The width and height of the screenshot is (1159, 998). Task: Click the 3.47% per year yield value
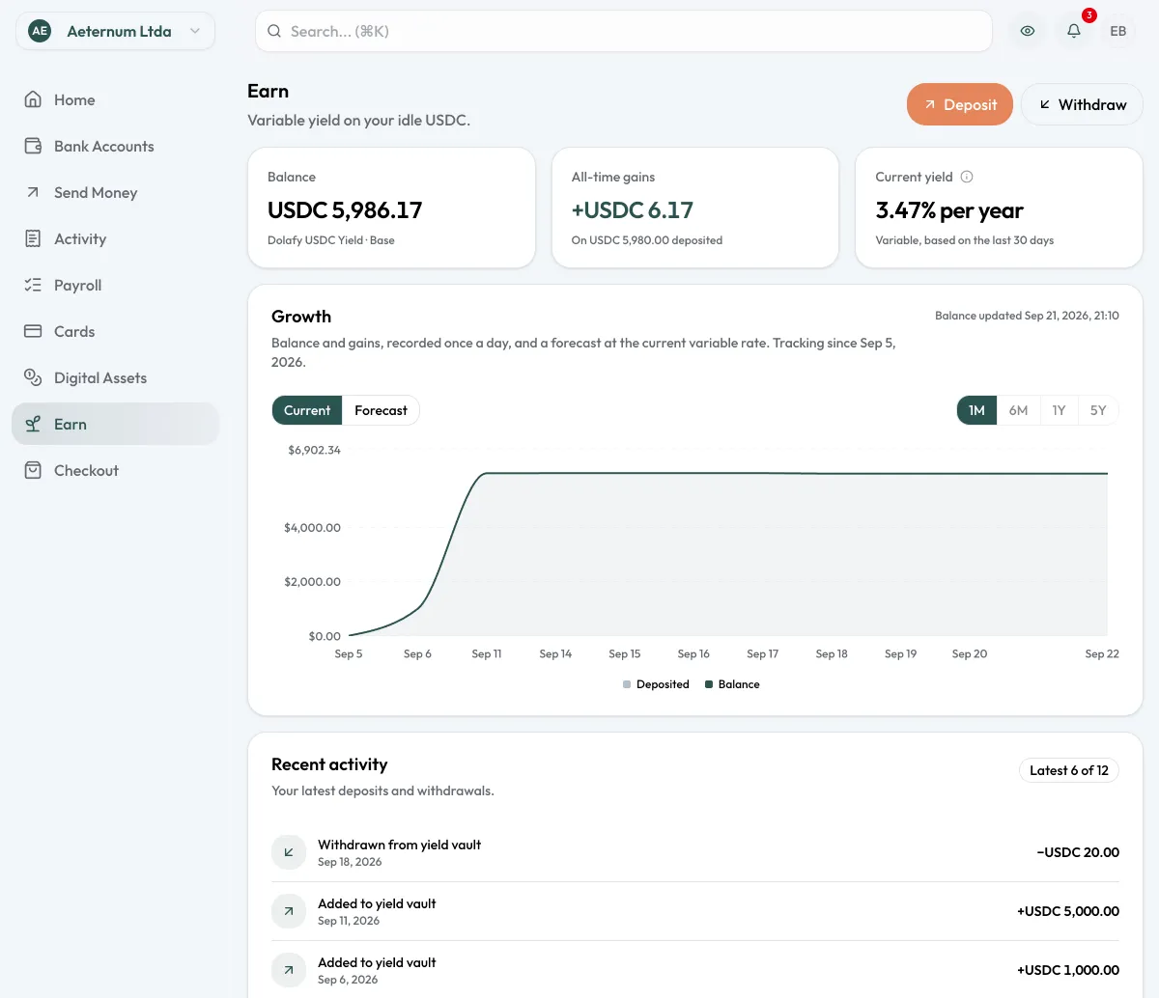tap(949, 210)
